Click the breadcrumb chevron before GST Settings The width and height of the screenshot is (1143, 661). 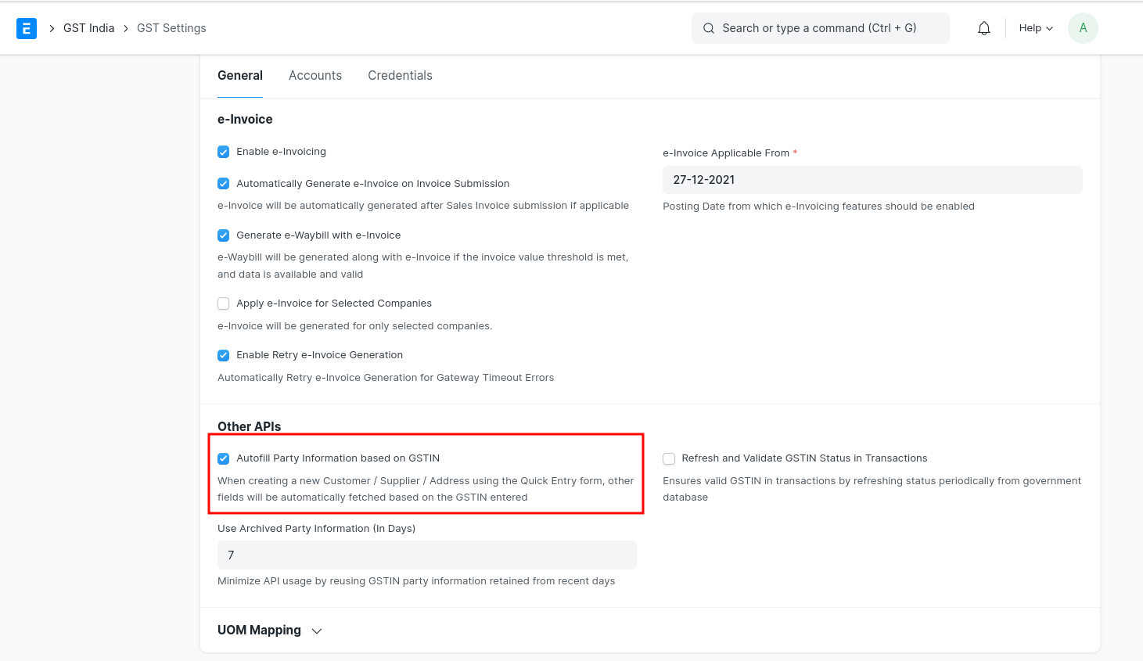click(x=125, y=28)
